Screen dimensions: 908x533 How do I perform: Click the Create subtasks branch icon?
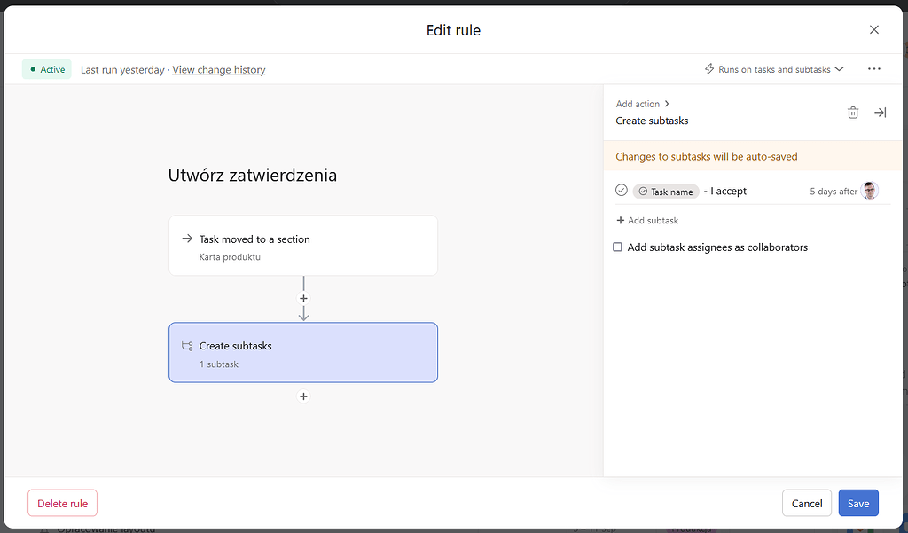click(187, 346)
